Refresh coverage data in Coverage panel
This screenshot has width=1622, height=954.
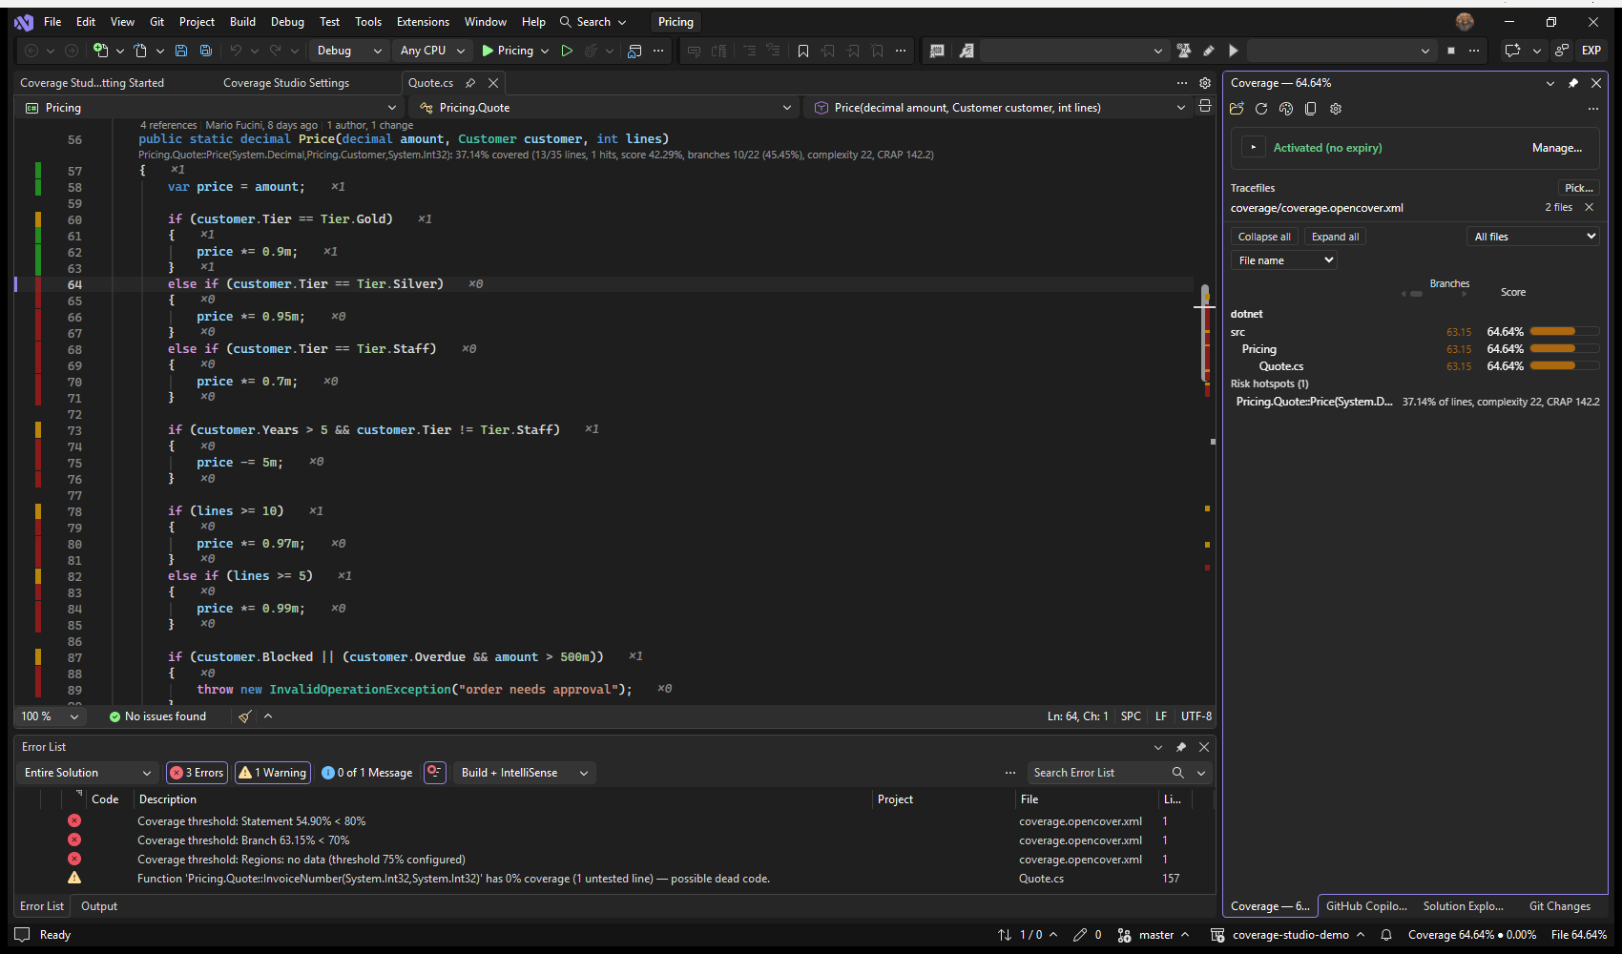click(x=1261, y=109)
